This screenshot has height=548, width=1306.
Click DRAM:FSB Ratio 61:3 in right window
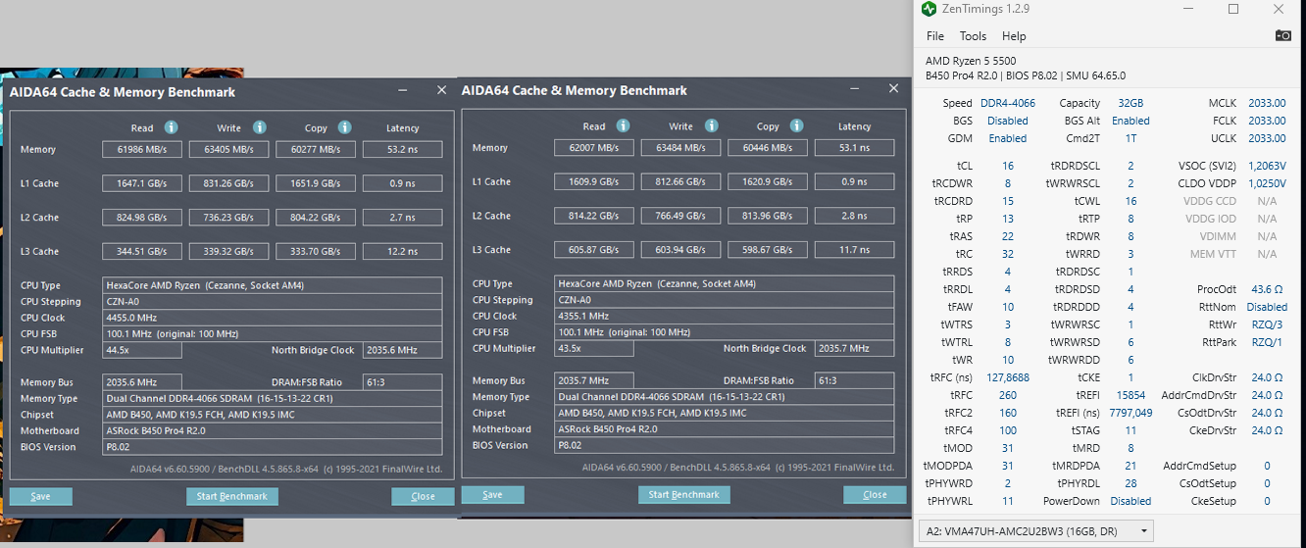[854, 380]
